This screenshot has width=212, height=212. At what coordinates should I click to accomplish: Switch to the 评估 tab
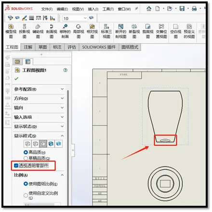72,47
